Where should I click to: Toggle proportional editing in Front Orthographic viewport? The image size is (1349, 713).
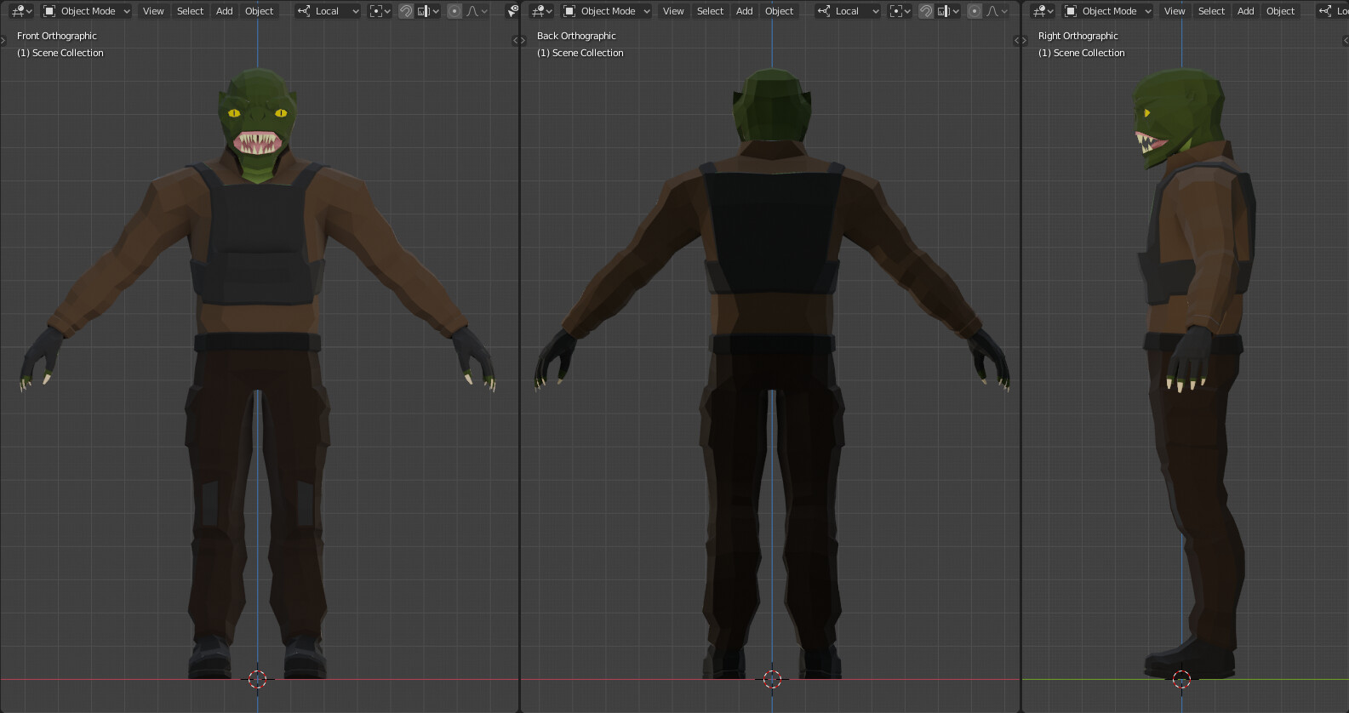pos(454,11)
